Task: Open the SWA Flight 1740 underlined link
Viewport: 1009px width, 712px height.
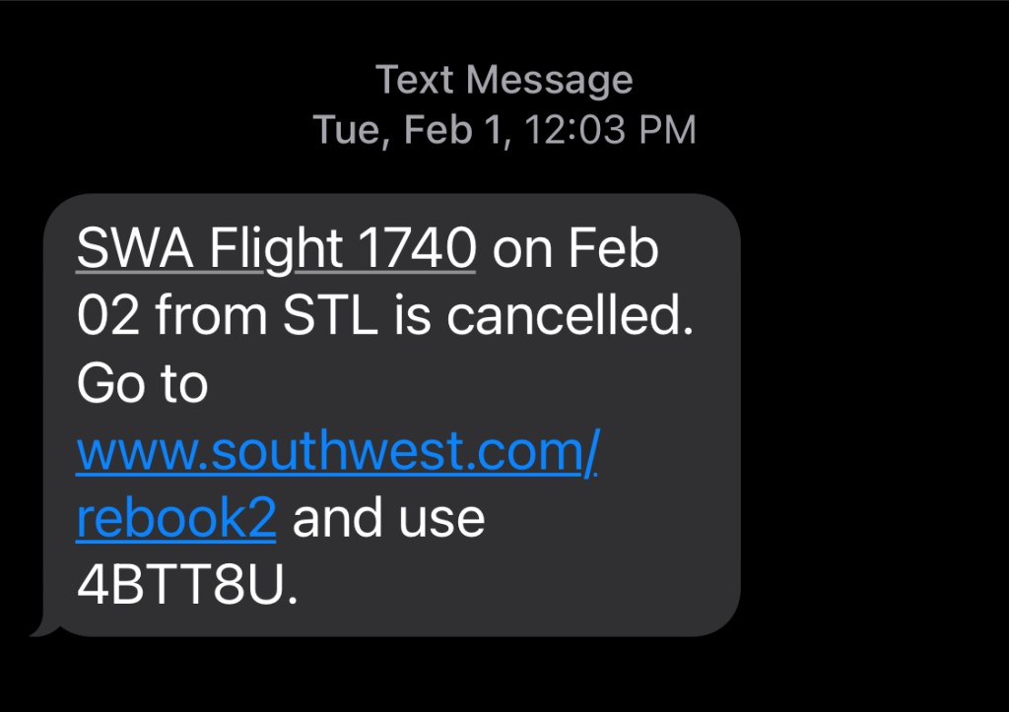Action: click(276, 250)
